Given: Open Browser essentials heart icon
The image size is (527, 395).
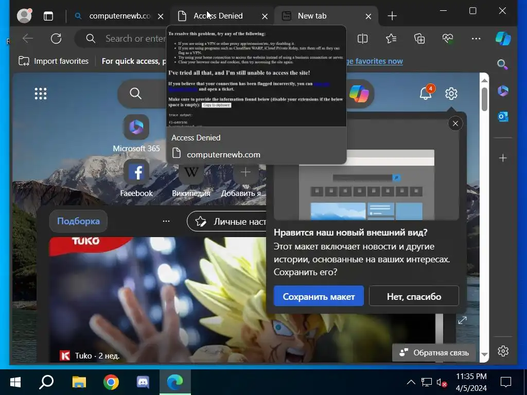Looking at the screenshot, I should [x=448, y=39].
